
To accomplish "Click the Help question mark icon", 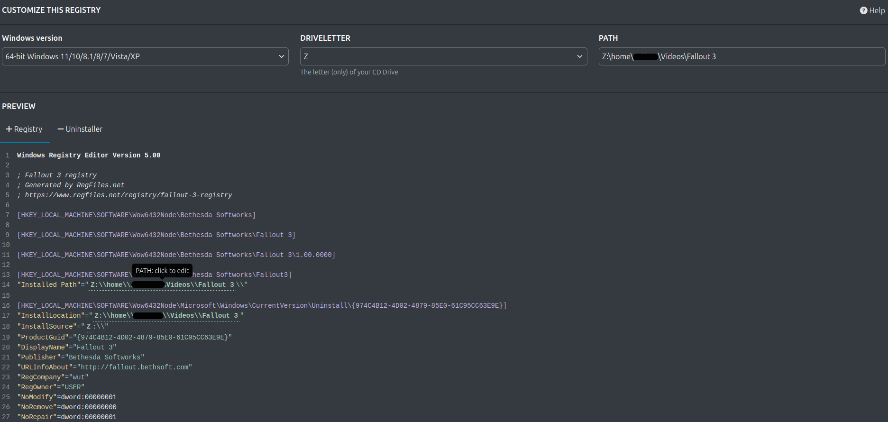I will tap(863, 10).
